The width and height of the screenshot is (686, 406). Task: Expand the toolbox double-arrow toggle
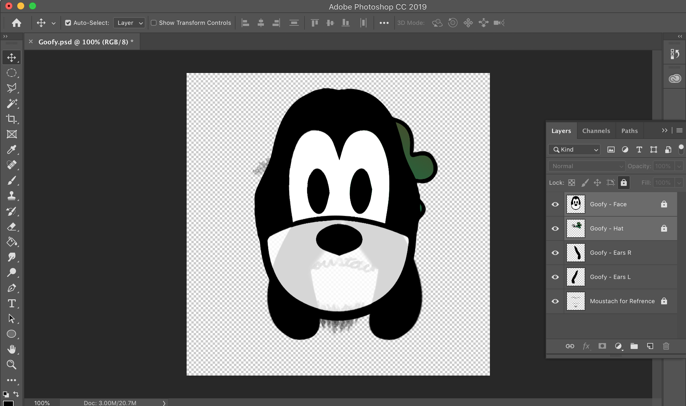5,36
